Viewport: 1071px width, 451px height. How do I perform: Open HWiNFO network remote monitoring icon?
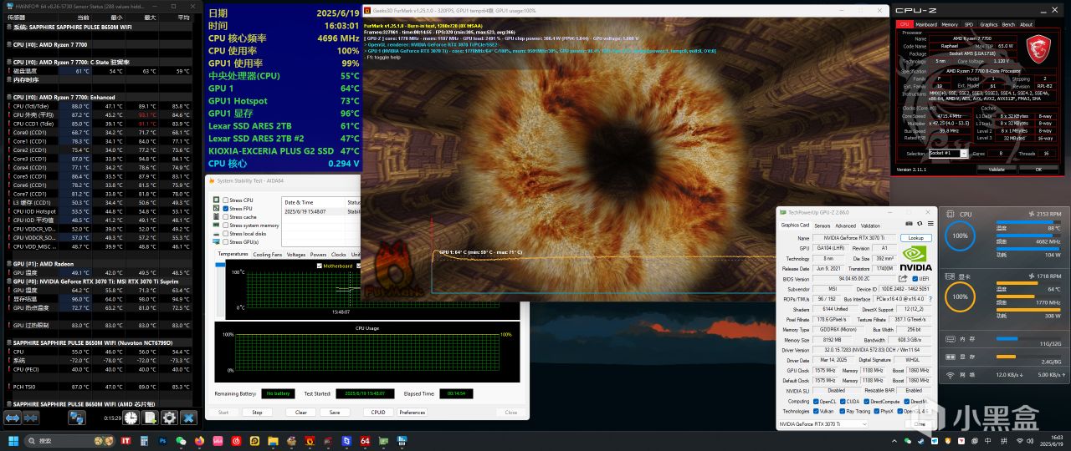(x=77, y=418)
